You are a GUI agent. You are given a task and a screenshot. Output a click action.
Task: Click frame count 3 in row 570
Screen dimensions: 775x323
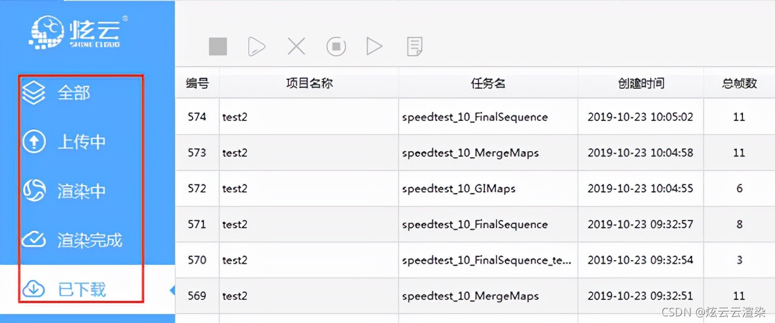coord(739,260)
